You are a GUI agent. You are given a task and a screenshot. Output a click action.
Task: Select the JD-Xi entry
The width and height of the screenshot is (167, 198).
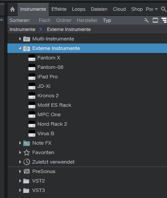pyautogui.click(x=44, y=86)
